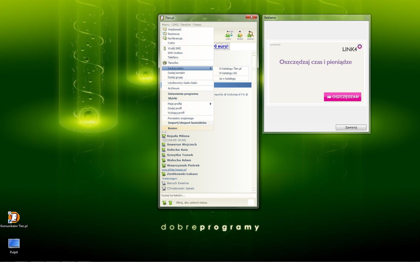
Task: Expand the Moje profile submenu arrow
Action: (x=210, y=104)
